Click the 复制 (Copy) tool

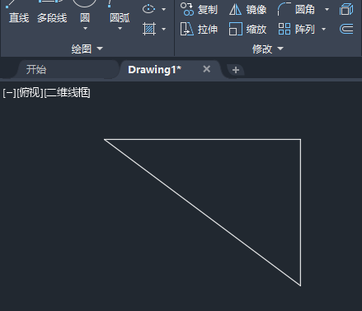(x=199, y=10)
